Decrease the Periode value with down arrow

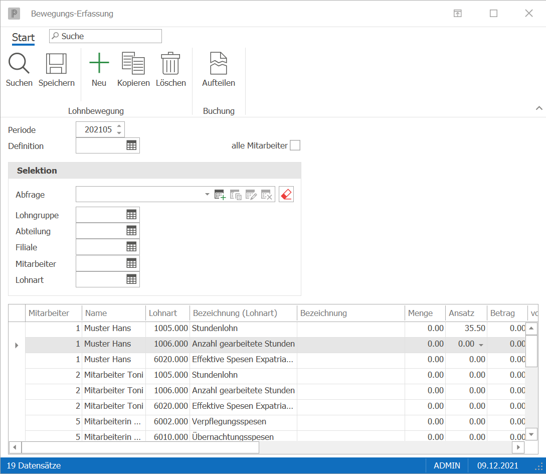point(119,133)
